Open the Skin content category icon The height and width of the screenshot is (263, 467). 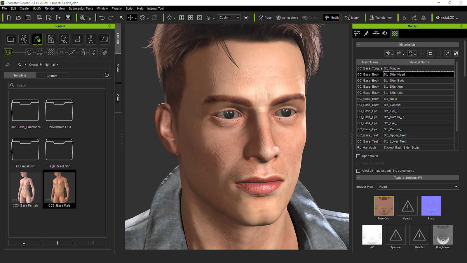click(37, 39)
